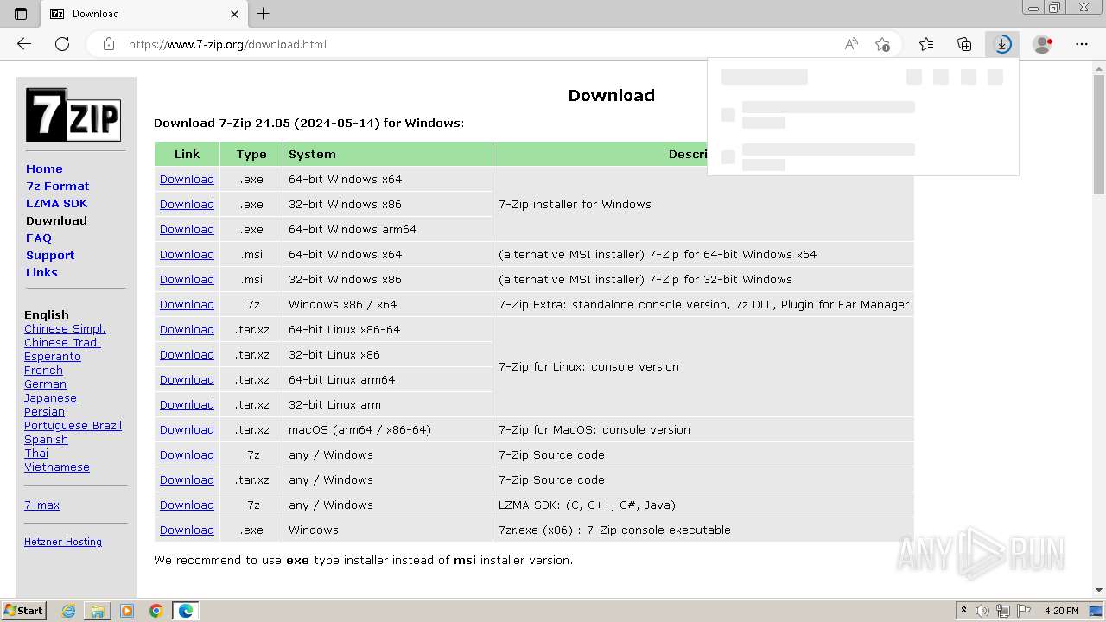The image size is (1106, 622).
Task: Click the browser Back arrow
Action: [x=24, y=44]
